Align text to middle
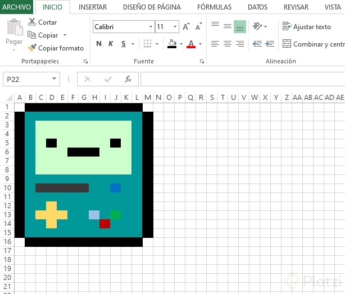 (x=228, y=26)
